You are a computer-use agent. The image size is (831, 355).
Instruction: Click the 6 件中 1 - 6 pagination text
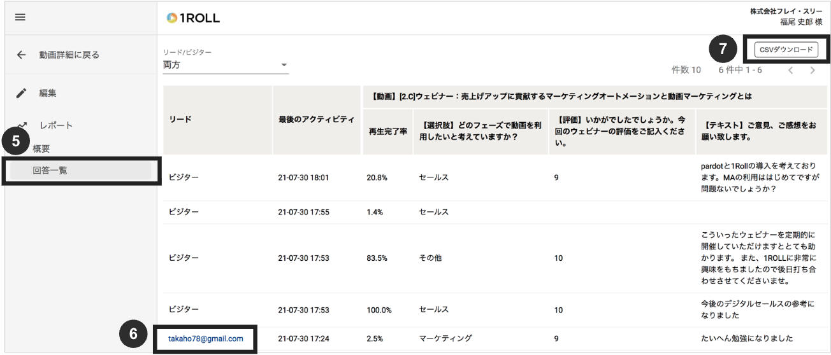click(740, 70)
